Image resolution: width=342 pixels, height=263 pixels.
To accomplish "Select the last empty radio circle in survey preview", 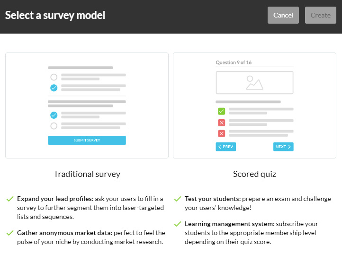I will (54, 126).
